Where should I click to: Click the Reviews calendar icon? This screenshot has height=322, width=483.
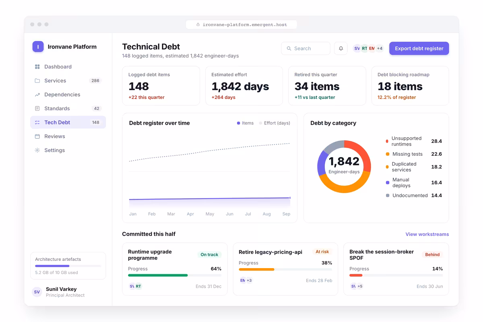point(37,136)
